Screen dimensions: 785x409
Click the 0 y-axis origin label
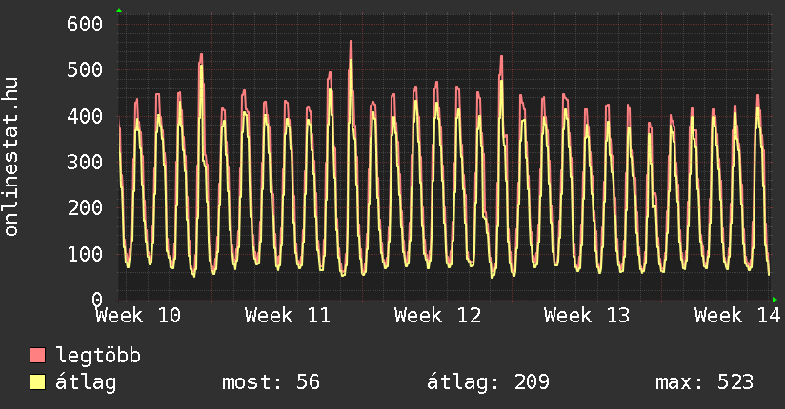click(96, 300)
